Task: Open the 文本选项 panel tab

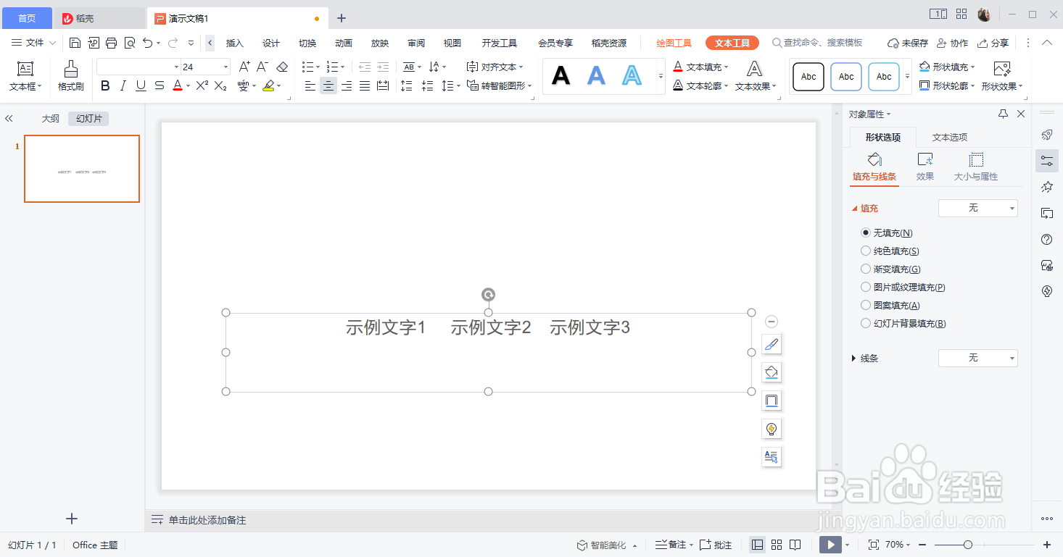Action: (949, 137)
